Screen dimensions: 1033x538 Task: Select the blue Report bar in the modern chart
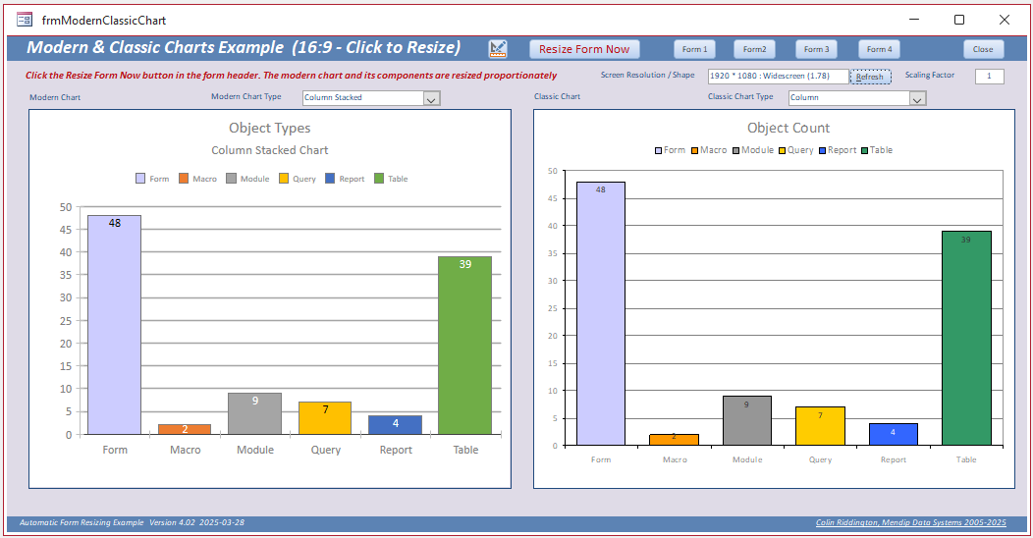point(396,425)
